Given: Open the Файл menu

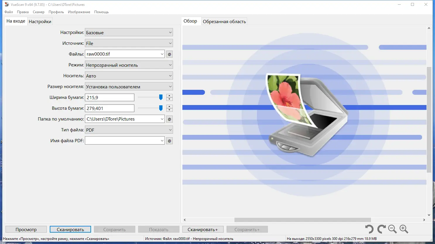Looking at the screenshot, I should (9, 12).
